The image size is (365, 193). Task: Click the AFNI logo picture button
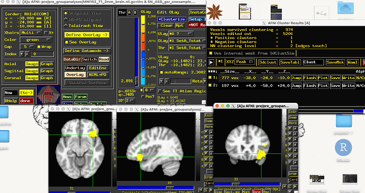(x=49, y=94)
